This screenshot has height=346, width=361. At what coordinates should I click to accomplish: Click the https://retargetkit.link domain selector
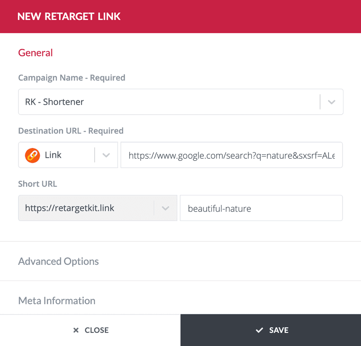click(x=97, y=208)
